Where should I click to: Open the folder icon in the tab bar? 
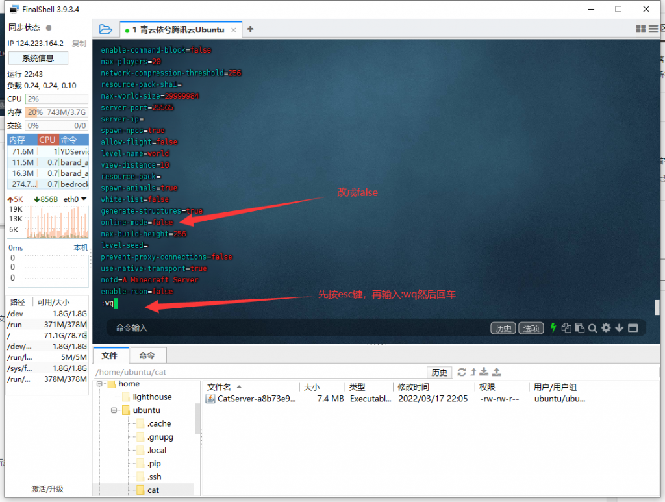point(105,29)
